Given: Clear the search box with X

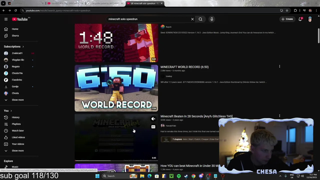Looking at the screenshot, I should (192, 19).
